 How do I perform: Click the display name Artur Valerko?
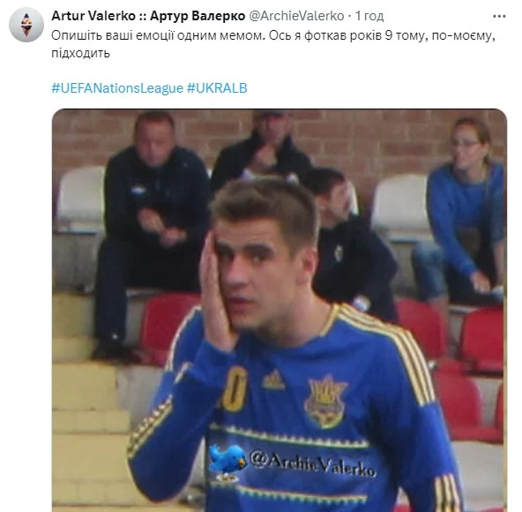93,16
